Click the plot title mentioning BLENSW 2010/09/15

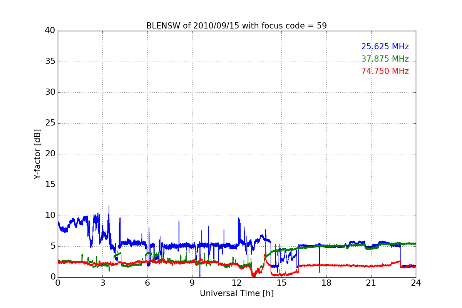pos(236,26)
